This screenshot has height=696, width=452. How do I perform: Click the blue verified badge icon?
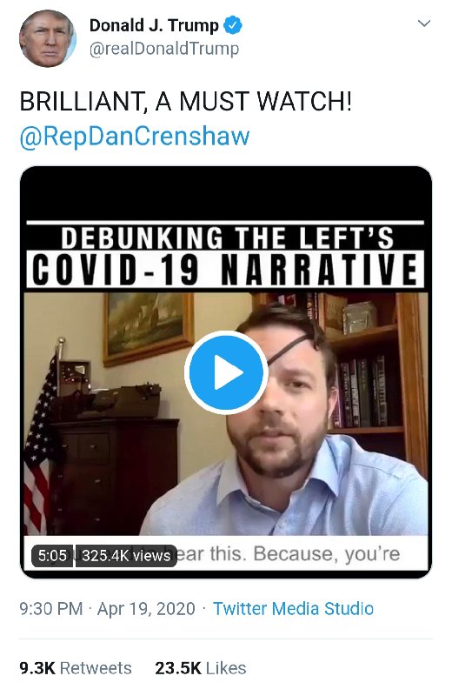coord(232,25)
